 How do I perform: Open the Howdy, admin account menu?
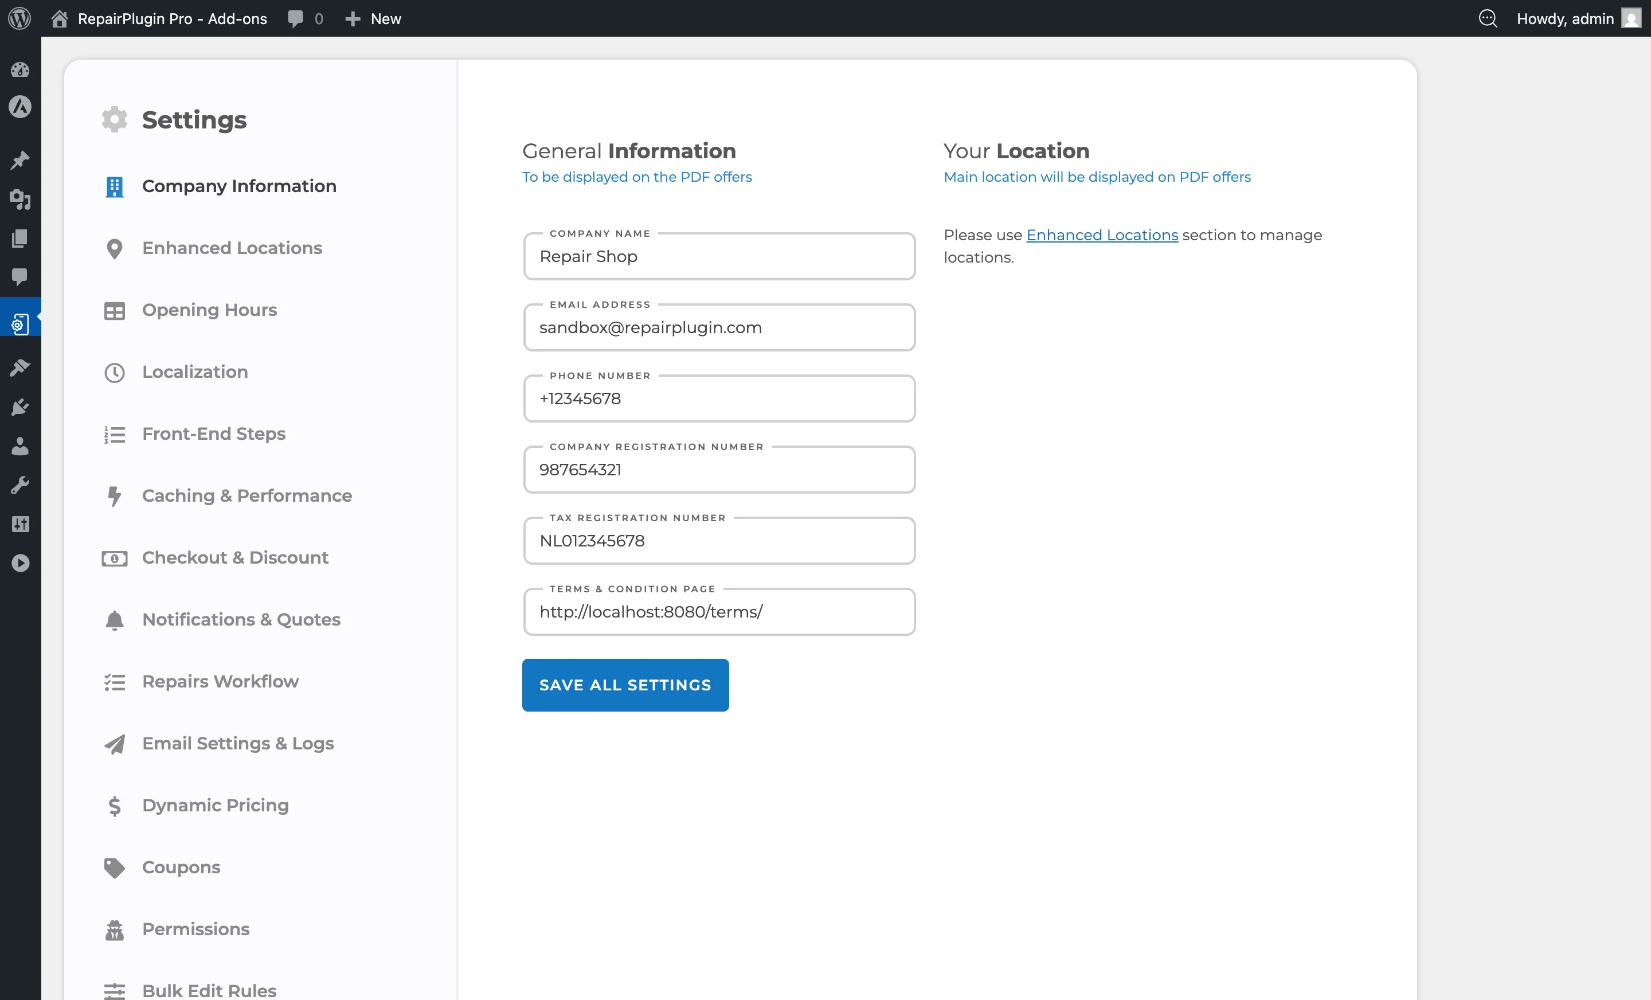click(x=1566, y=18)
